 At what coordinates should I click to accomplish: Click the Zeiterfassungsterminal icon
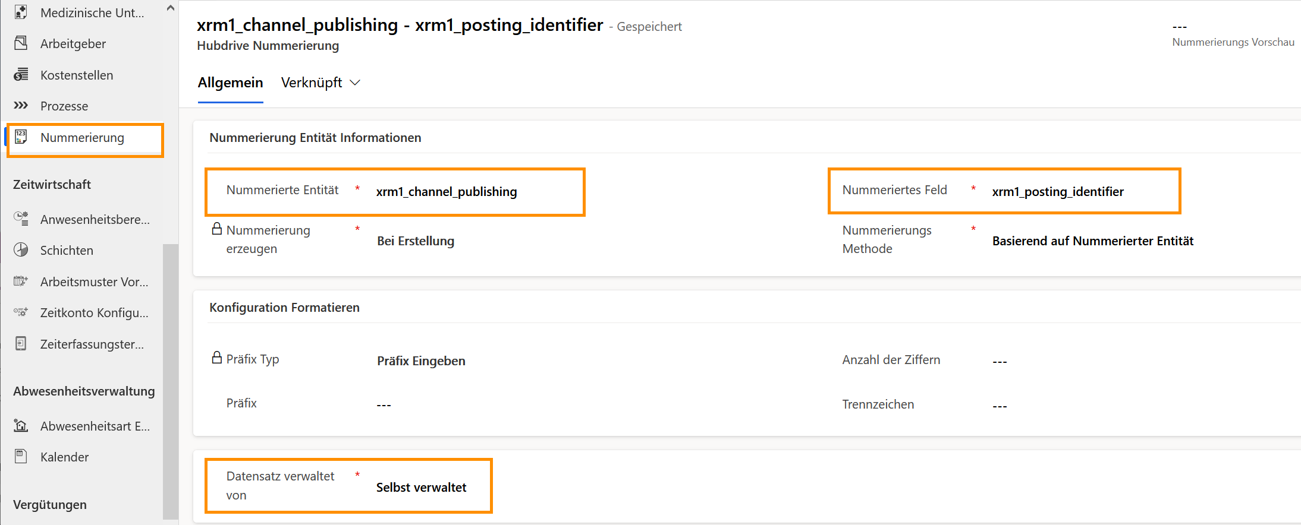[x=21, y=344]
